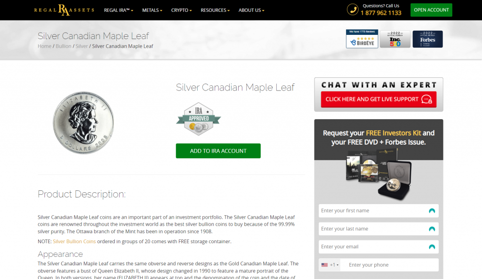The width and height of the screenshot is (482, 279).
Task: Open the phone country code selector
Action: coord(330,265)
